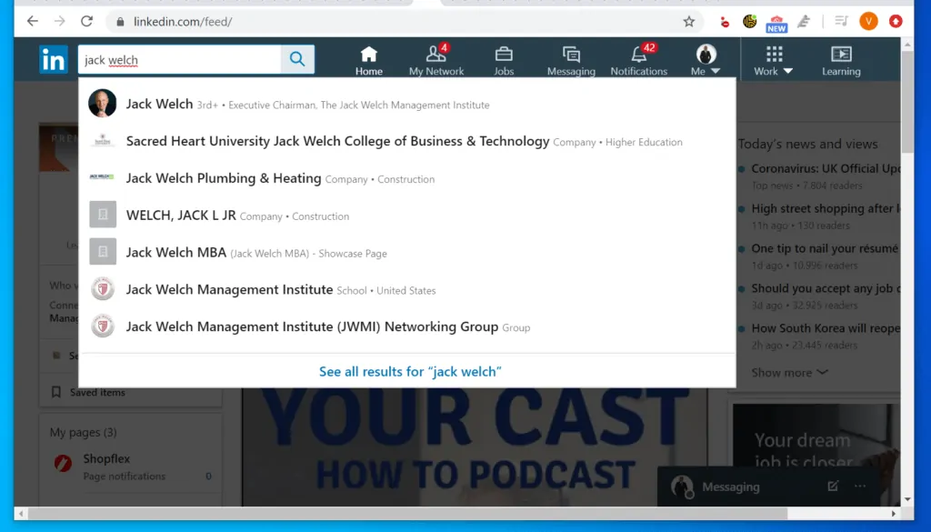Click the Jack Welch Management Institute shield icon
Viewport: 931px width, 532px height.
pyautogui.click(x=103, y=289)
